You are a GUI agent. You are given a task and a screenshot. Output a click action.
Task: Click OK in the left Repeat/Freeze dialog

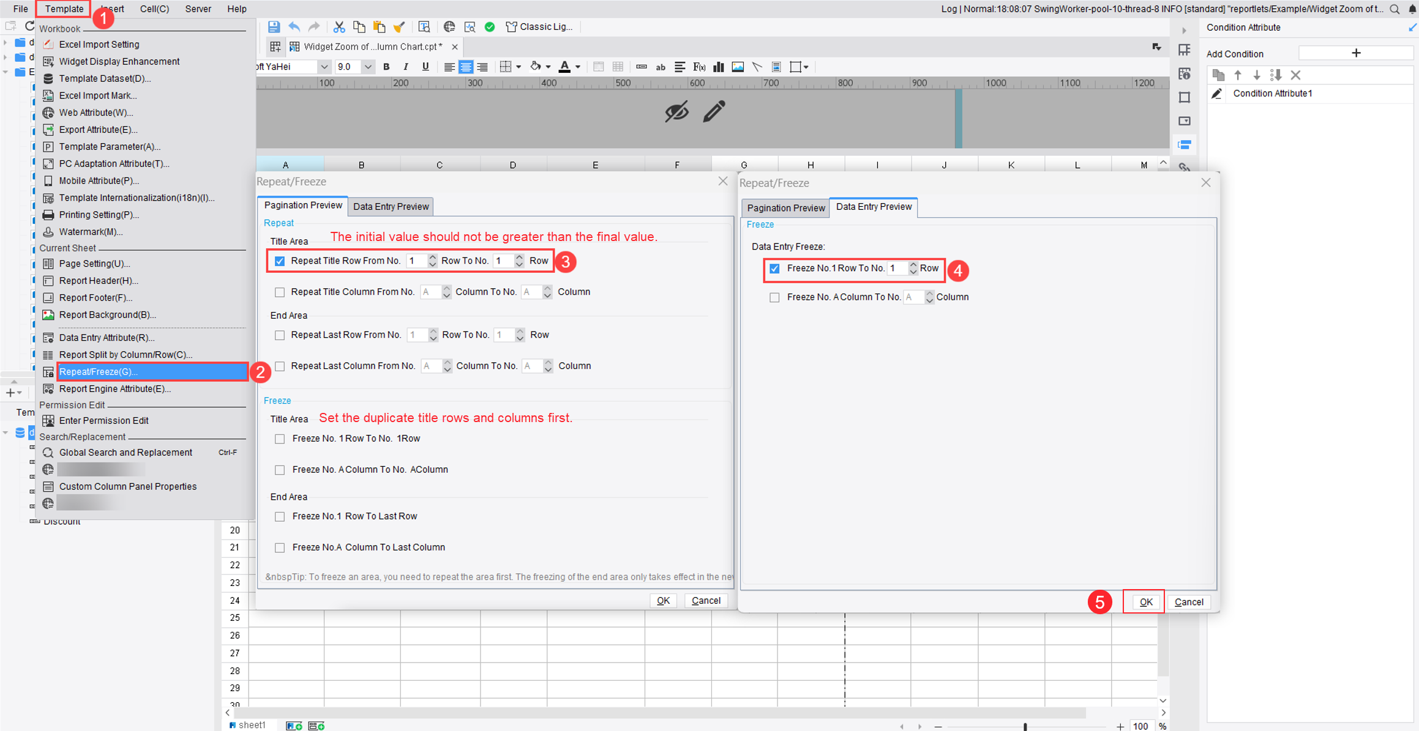click(663, 601)
